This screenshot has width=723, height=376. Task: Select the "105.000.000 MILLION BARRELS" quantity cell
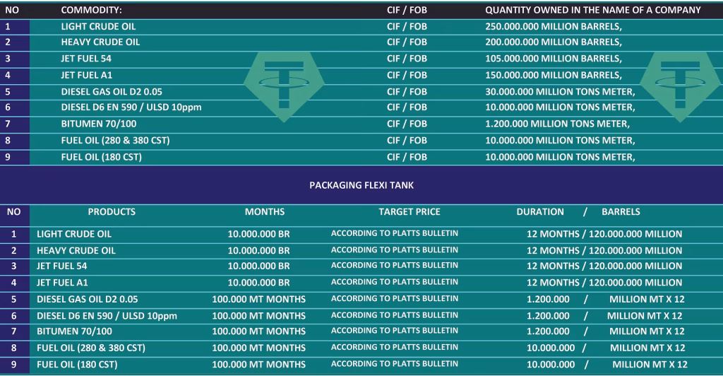point(554,59)
